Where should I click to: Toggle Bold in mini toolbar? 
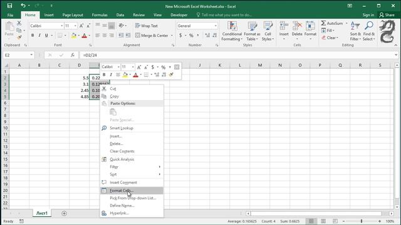pyautogui.click(x=104, y=74)
